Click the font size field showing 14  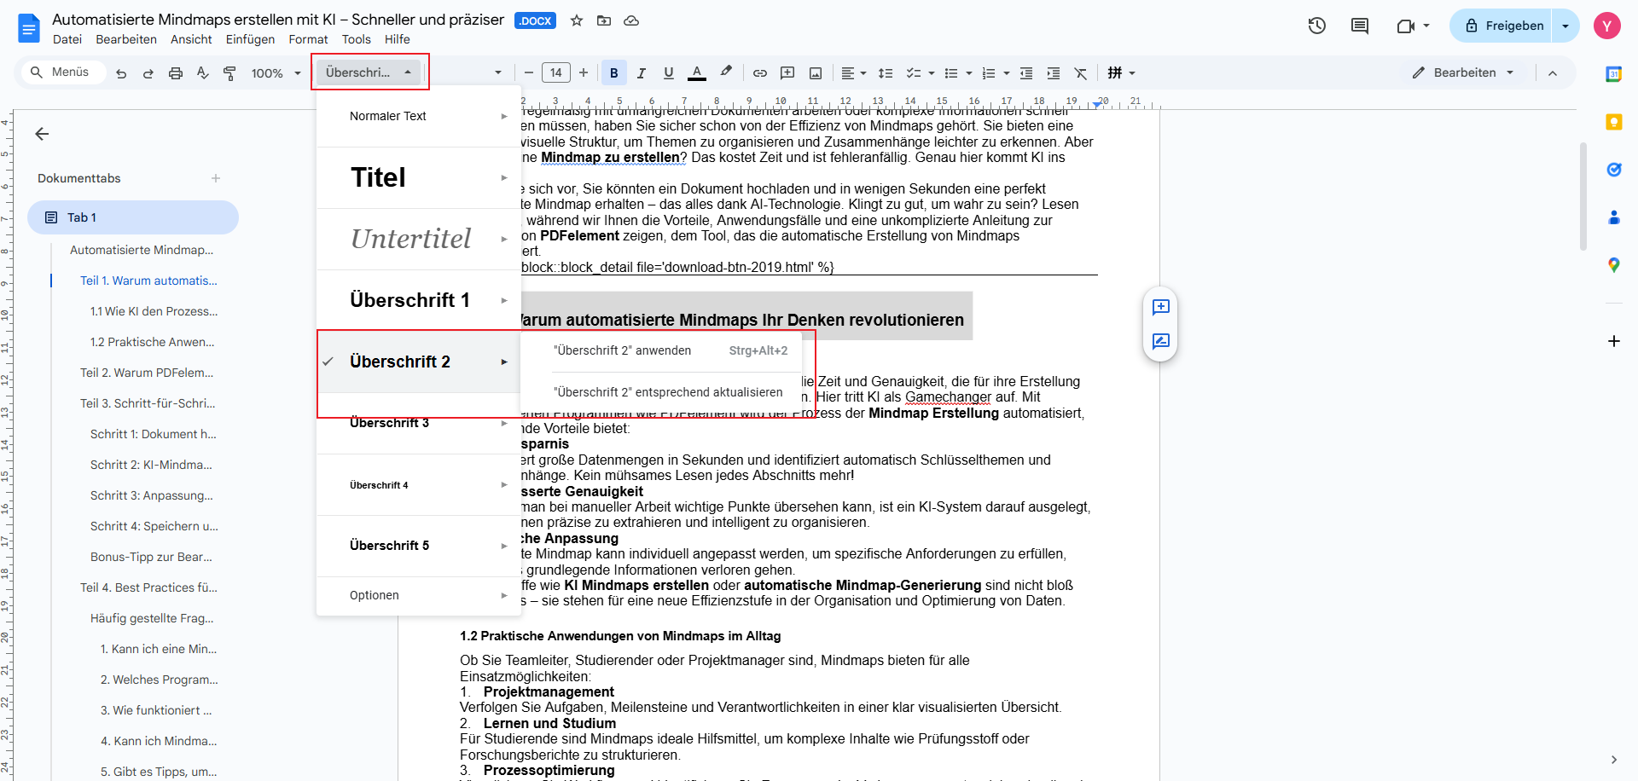[556, 73]
